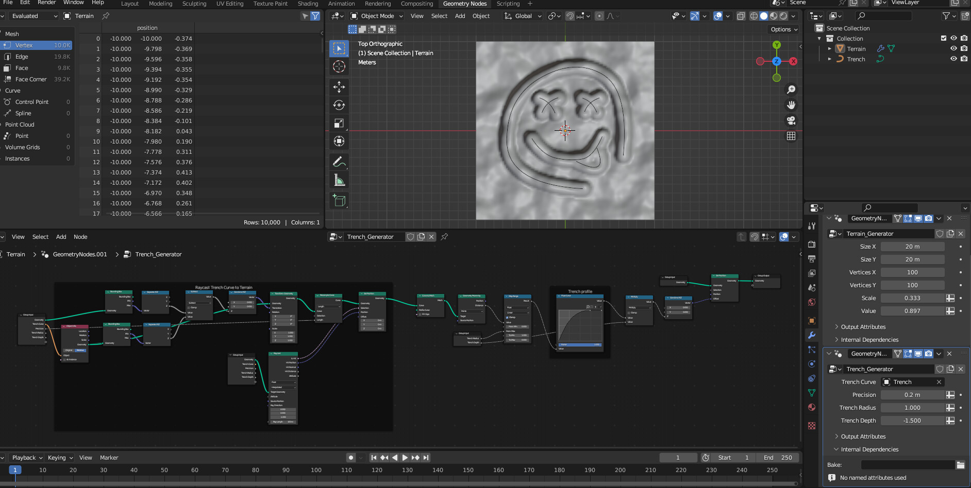Click the End frame 250 field
Screen dimensions: 971x488
point(778,458)
